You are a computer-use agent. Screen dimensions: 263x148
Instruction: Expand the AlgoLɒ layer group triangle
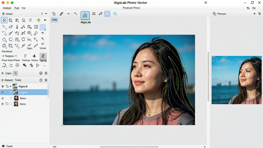pos(3,86)
